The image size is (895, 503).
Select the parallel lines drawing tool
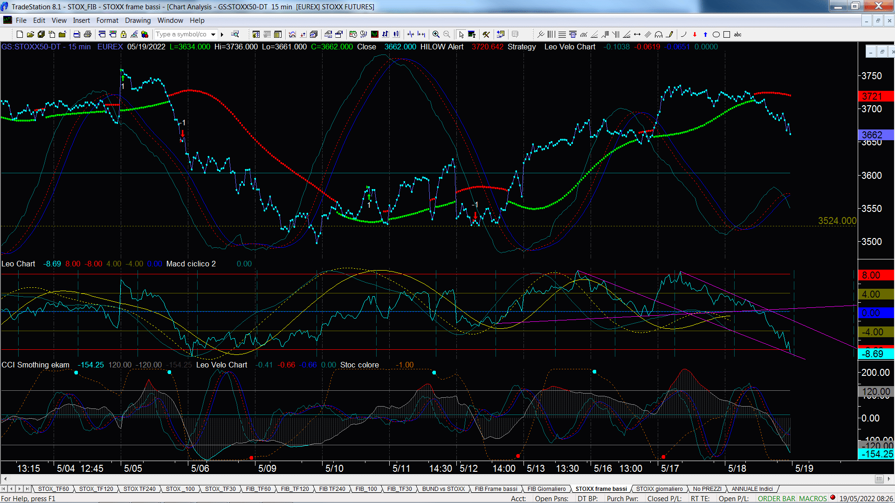click(648, 34)
